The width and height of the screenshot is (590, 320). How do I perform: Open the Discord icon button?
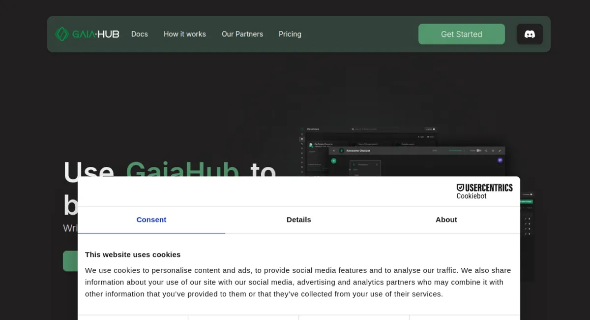530,34
